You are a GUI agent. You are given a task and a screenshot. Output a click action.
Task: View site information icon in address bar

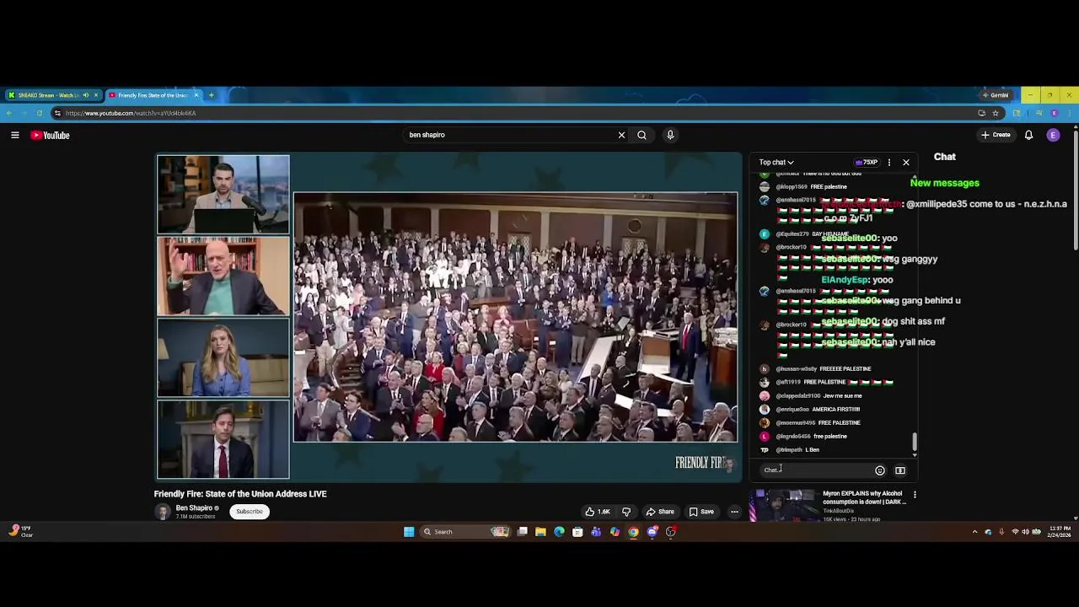[x=57, y=113]
